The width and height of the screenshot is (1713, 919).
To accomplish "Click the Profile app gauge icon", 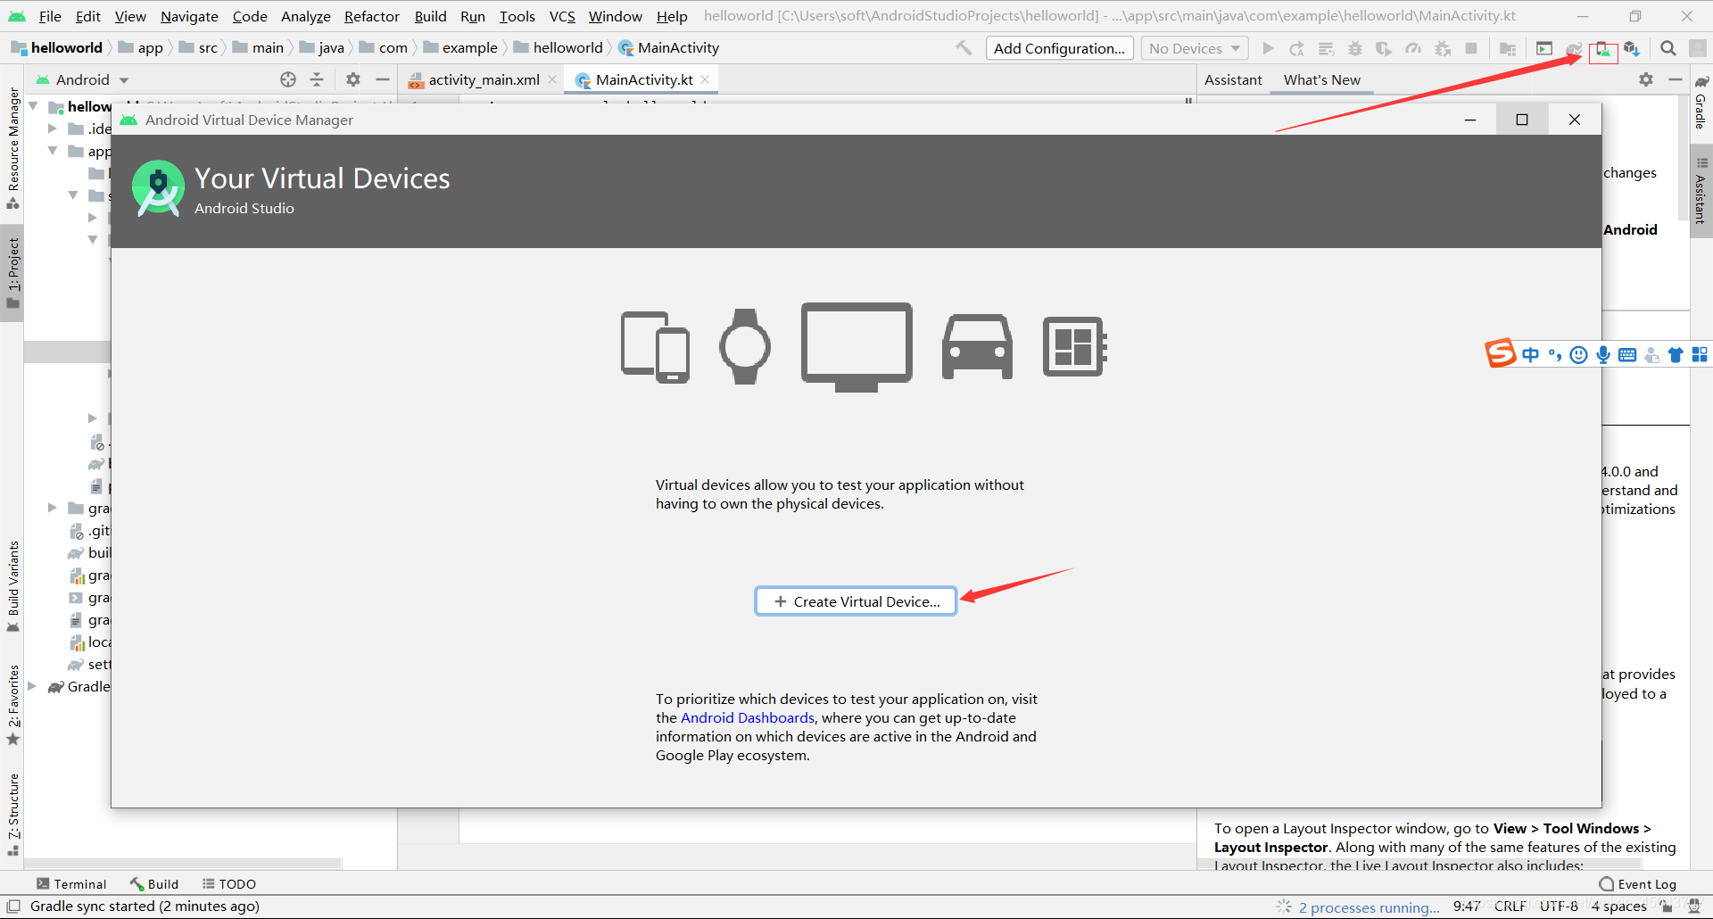I will tap(1413, 48).
